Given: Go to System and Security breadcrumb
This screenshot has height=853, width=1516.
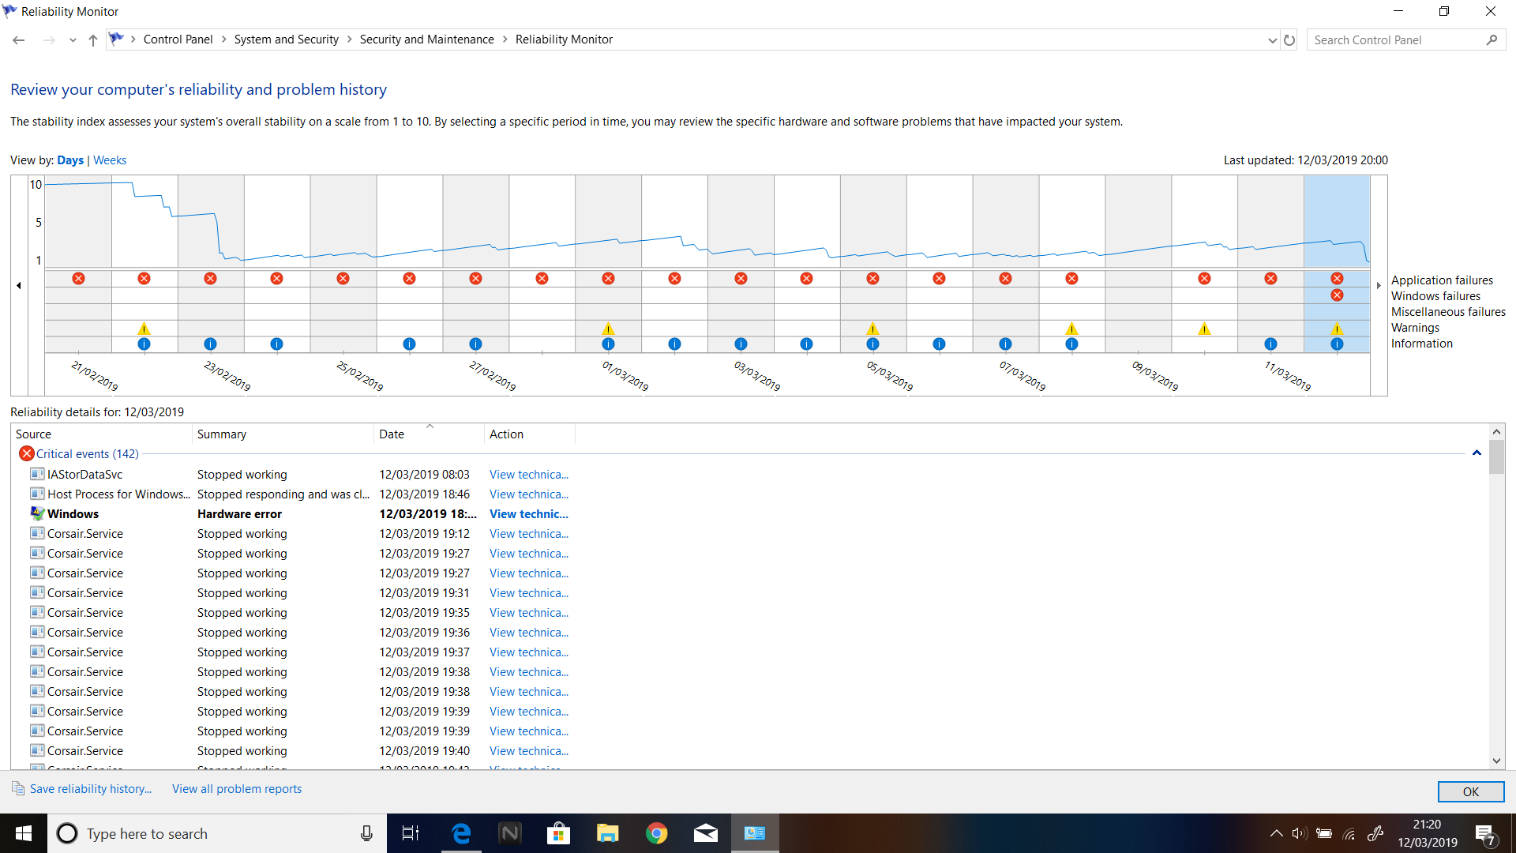Looking at the screenshot, I should [286, 39].
